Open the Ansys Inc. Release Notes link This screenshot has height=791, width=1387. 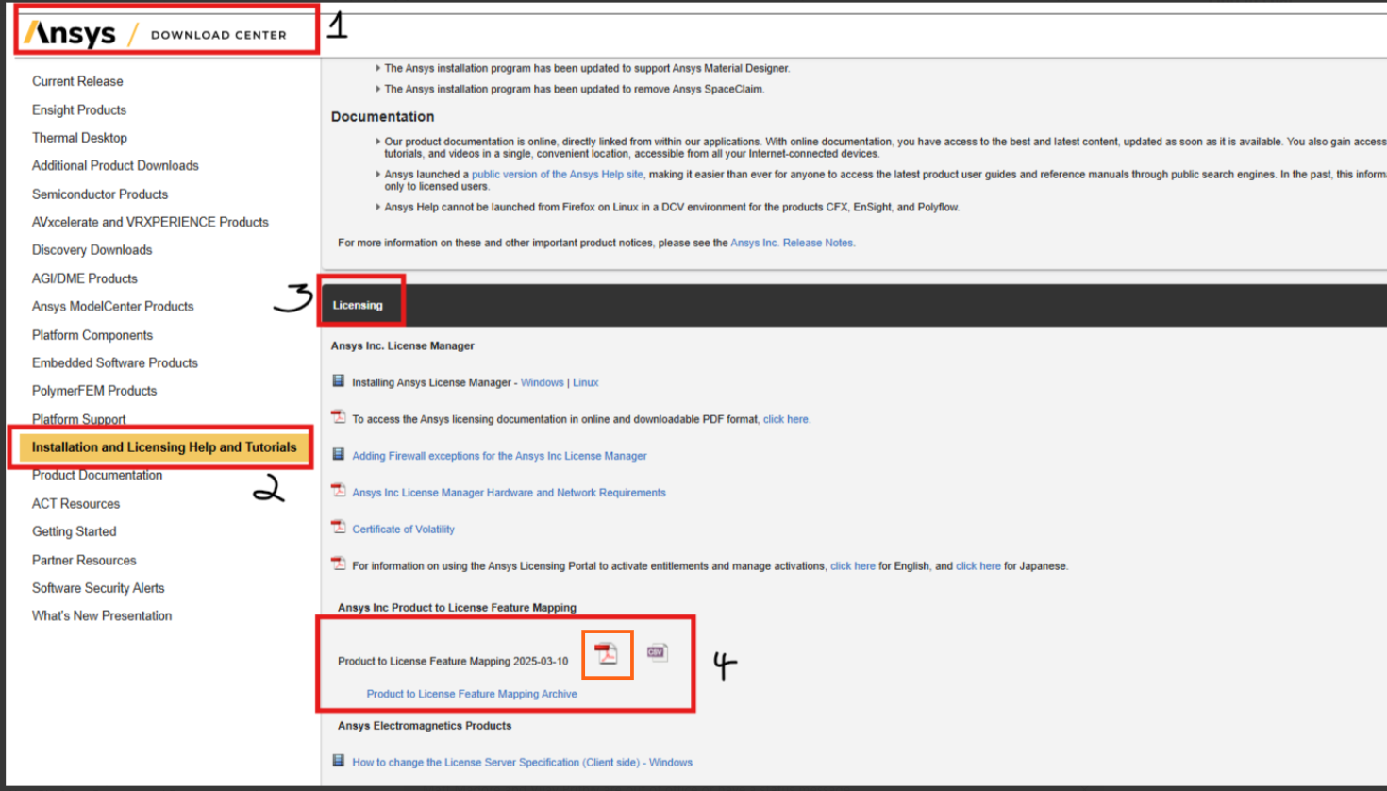[793, 243]
